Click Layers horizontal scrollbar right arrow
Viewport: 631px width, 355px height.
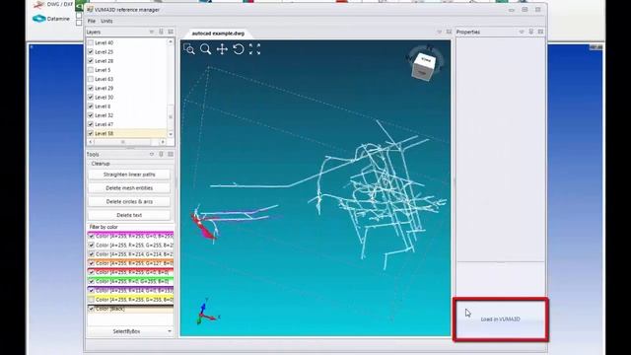pos(163,142)
